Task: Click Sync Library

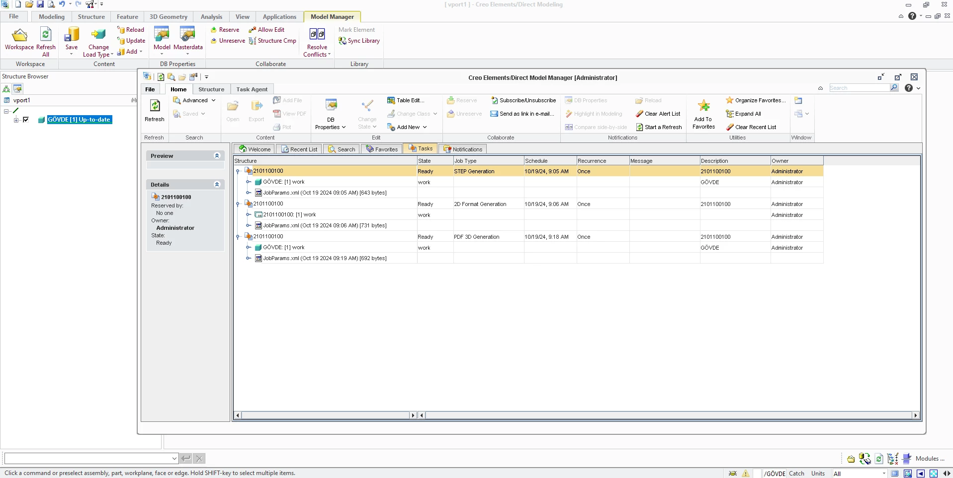Action: tap(359, 41)
